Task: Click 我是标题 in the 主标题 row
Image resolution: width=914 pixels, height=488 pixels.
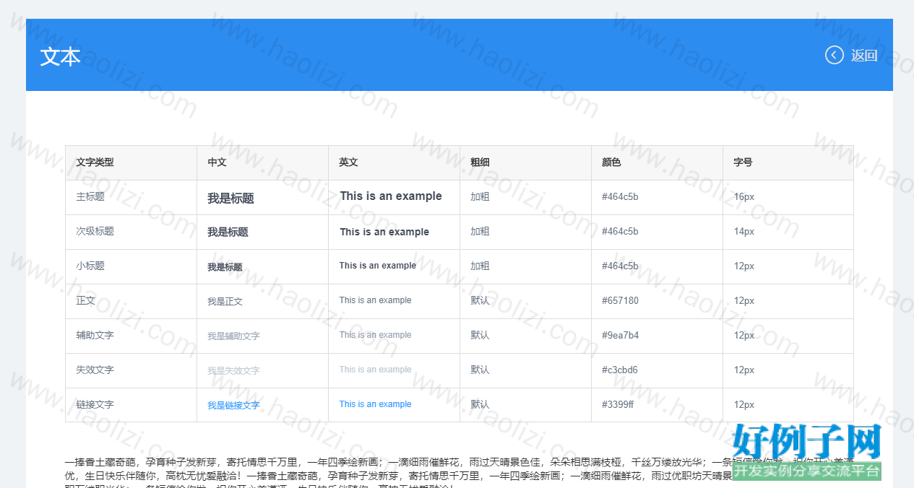Action: tap(230, 198)
